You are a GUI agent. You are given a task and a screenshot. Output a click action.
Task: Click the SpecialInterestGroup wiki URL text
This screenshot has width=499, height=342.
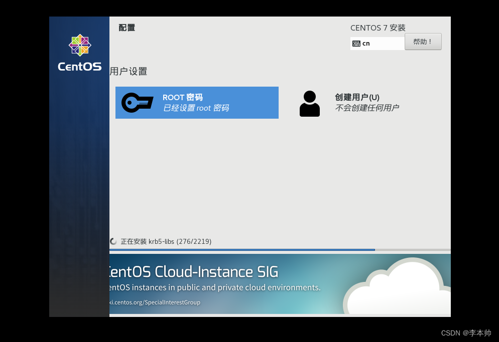pyautogui.click(x=155, y=302)
